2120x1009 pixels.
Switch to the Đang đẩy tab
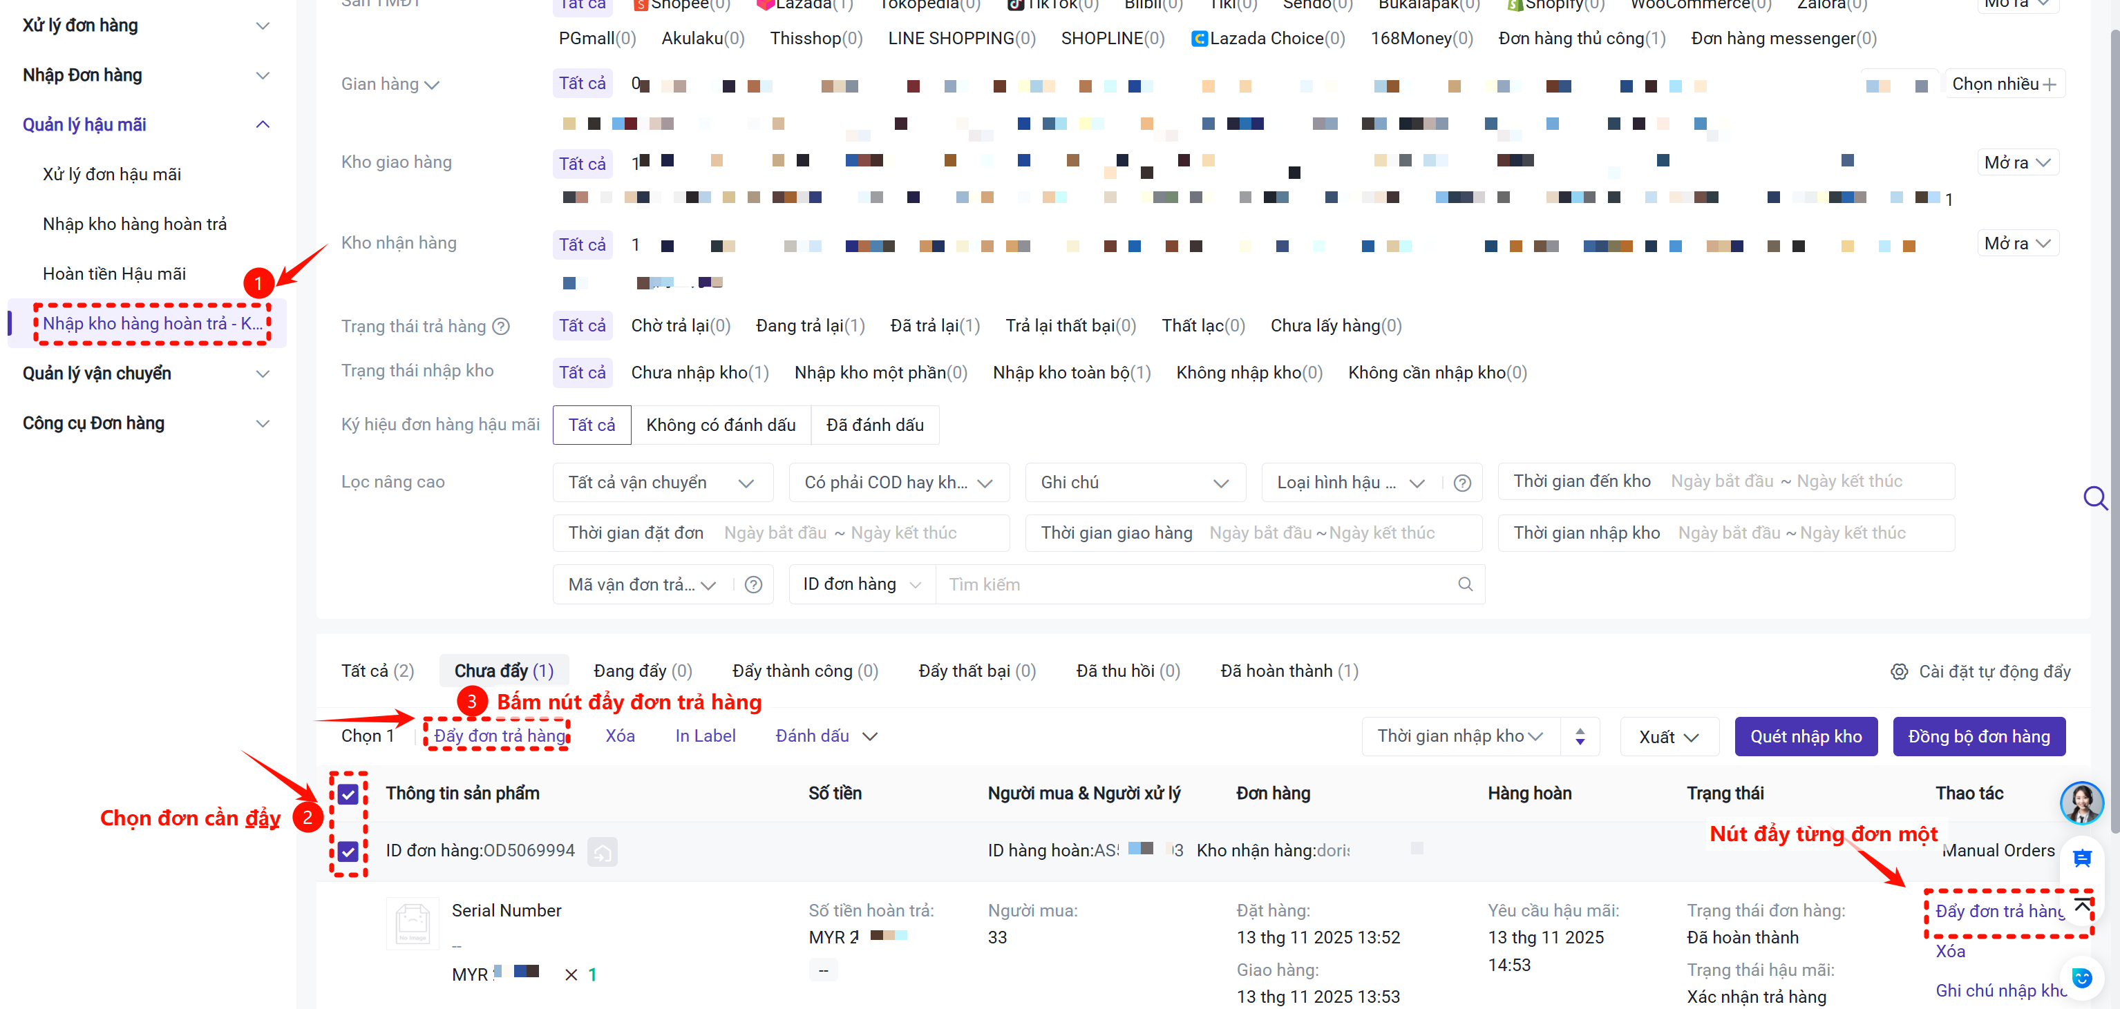pyautogui.click(x=642, y=671)
